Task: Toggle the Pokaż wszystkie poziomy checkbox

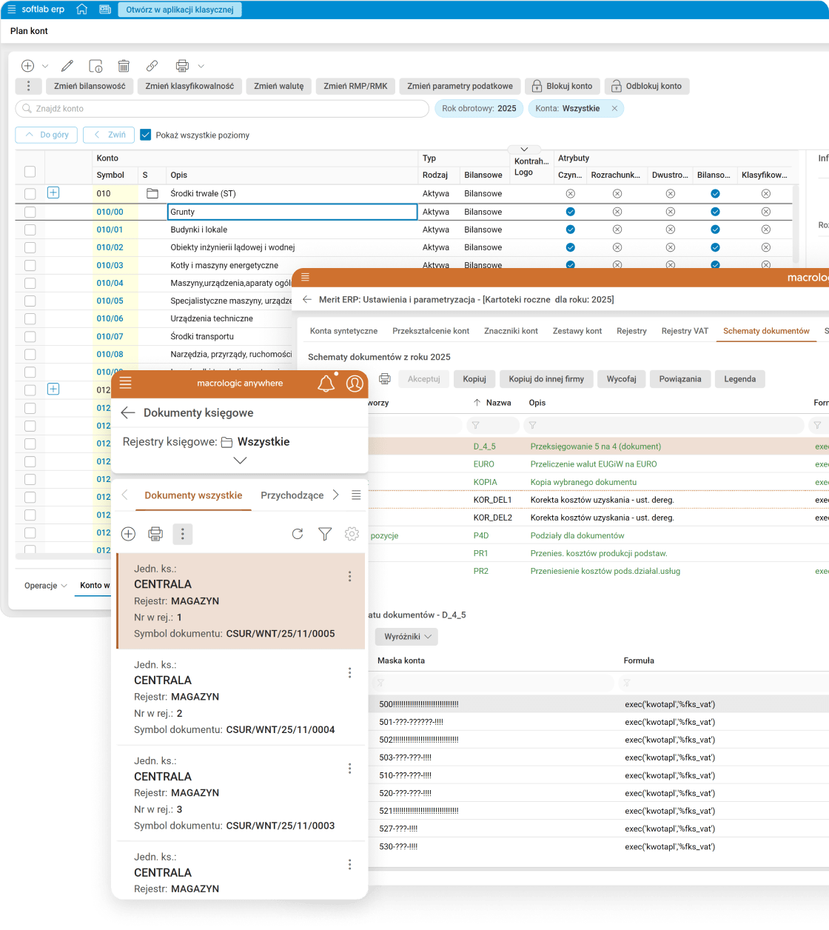Action: coord(146,135)
